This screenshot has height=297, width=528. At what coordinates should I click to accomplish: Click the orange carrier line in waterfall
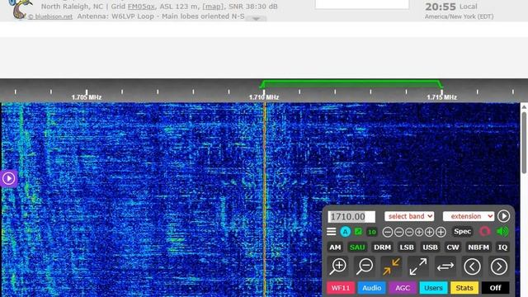[x=265, y=200]
